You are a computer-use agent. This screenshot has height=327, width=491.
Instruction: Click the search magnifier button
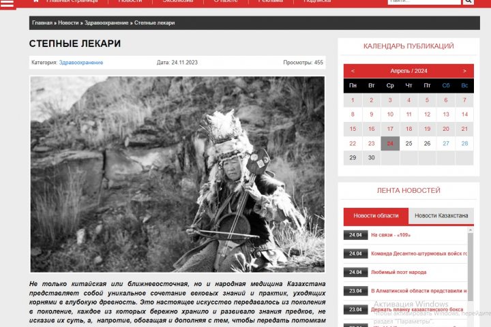(x=468, y=1)
